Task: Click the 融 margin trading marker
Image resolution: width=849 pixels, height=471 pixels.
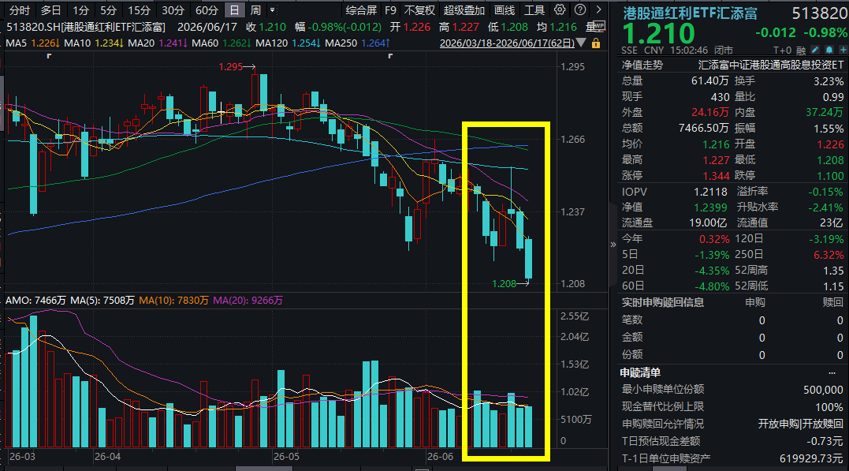Action: [x=801, y=50]
